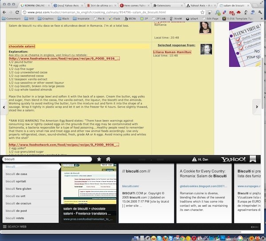Open the SEO bookmarks folder
This screenshot has height=241, width=266.
29,19
